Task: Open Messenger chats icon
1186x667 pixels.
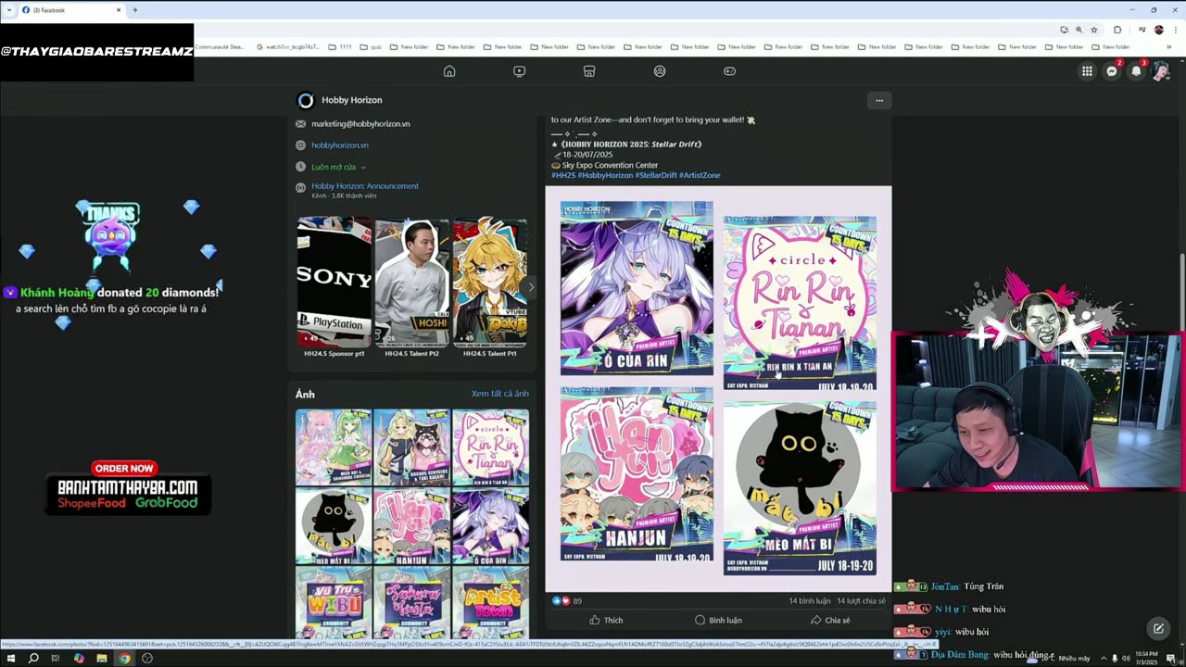Action: click(1112, 71)
